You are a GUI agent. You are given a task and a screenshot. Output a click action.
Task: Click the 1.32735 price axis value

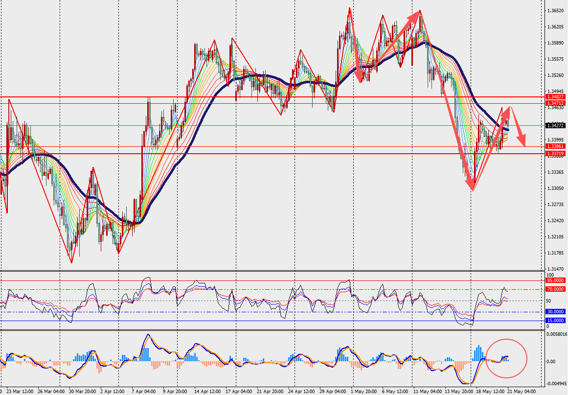556,205
